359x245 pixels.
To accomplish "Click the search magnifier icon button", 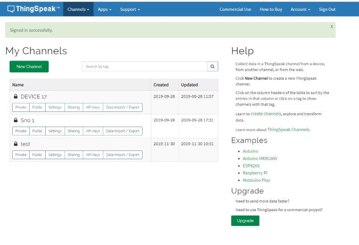I will point(213,66).
